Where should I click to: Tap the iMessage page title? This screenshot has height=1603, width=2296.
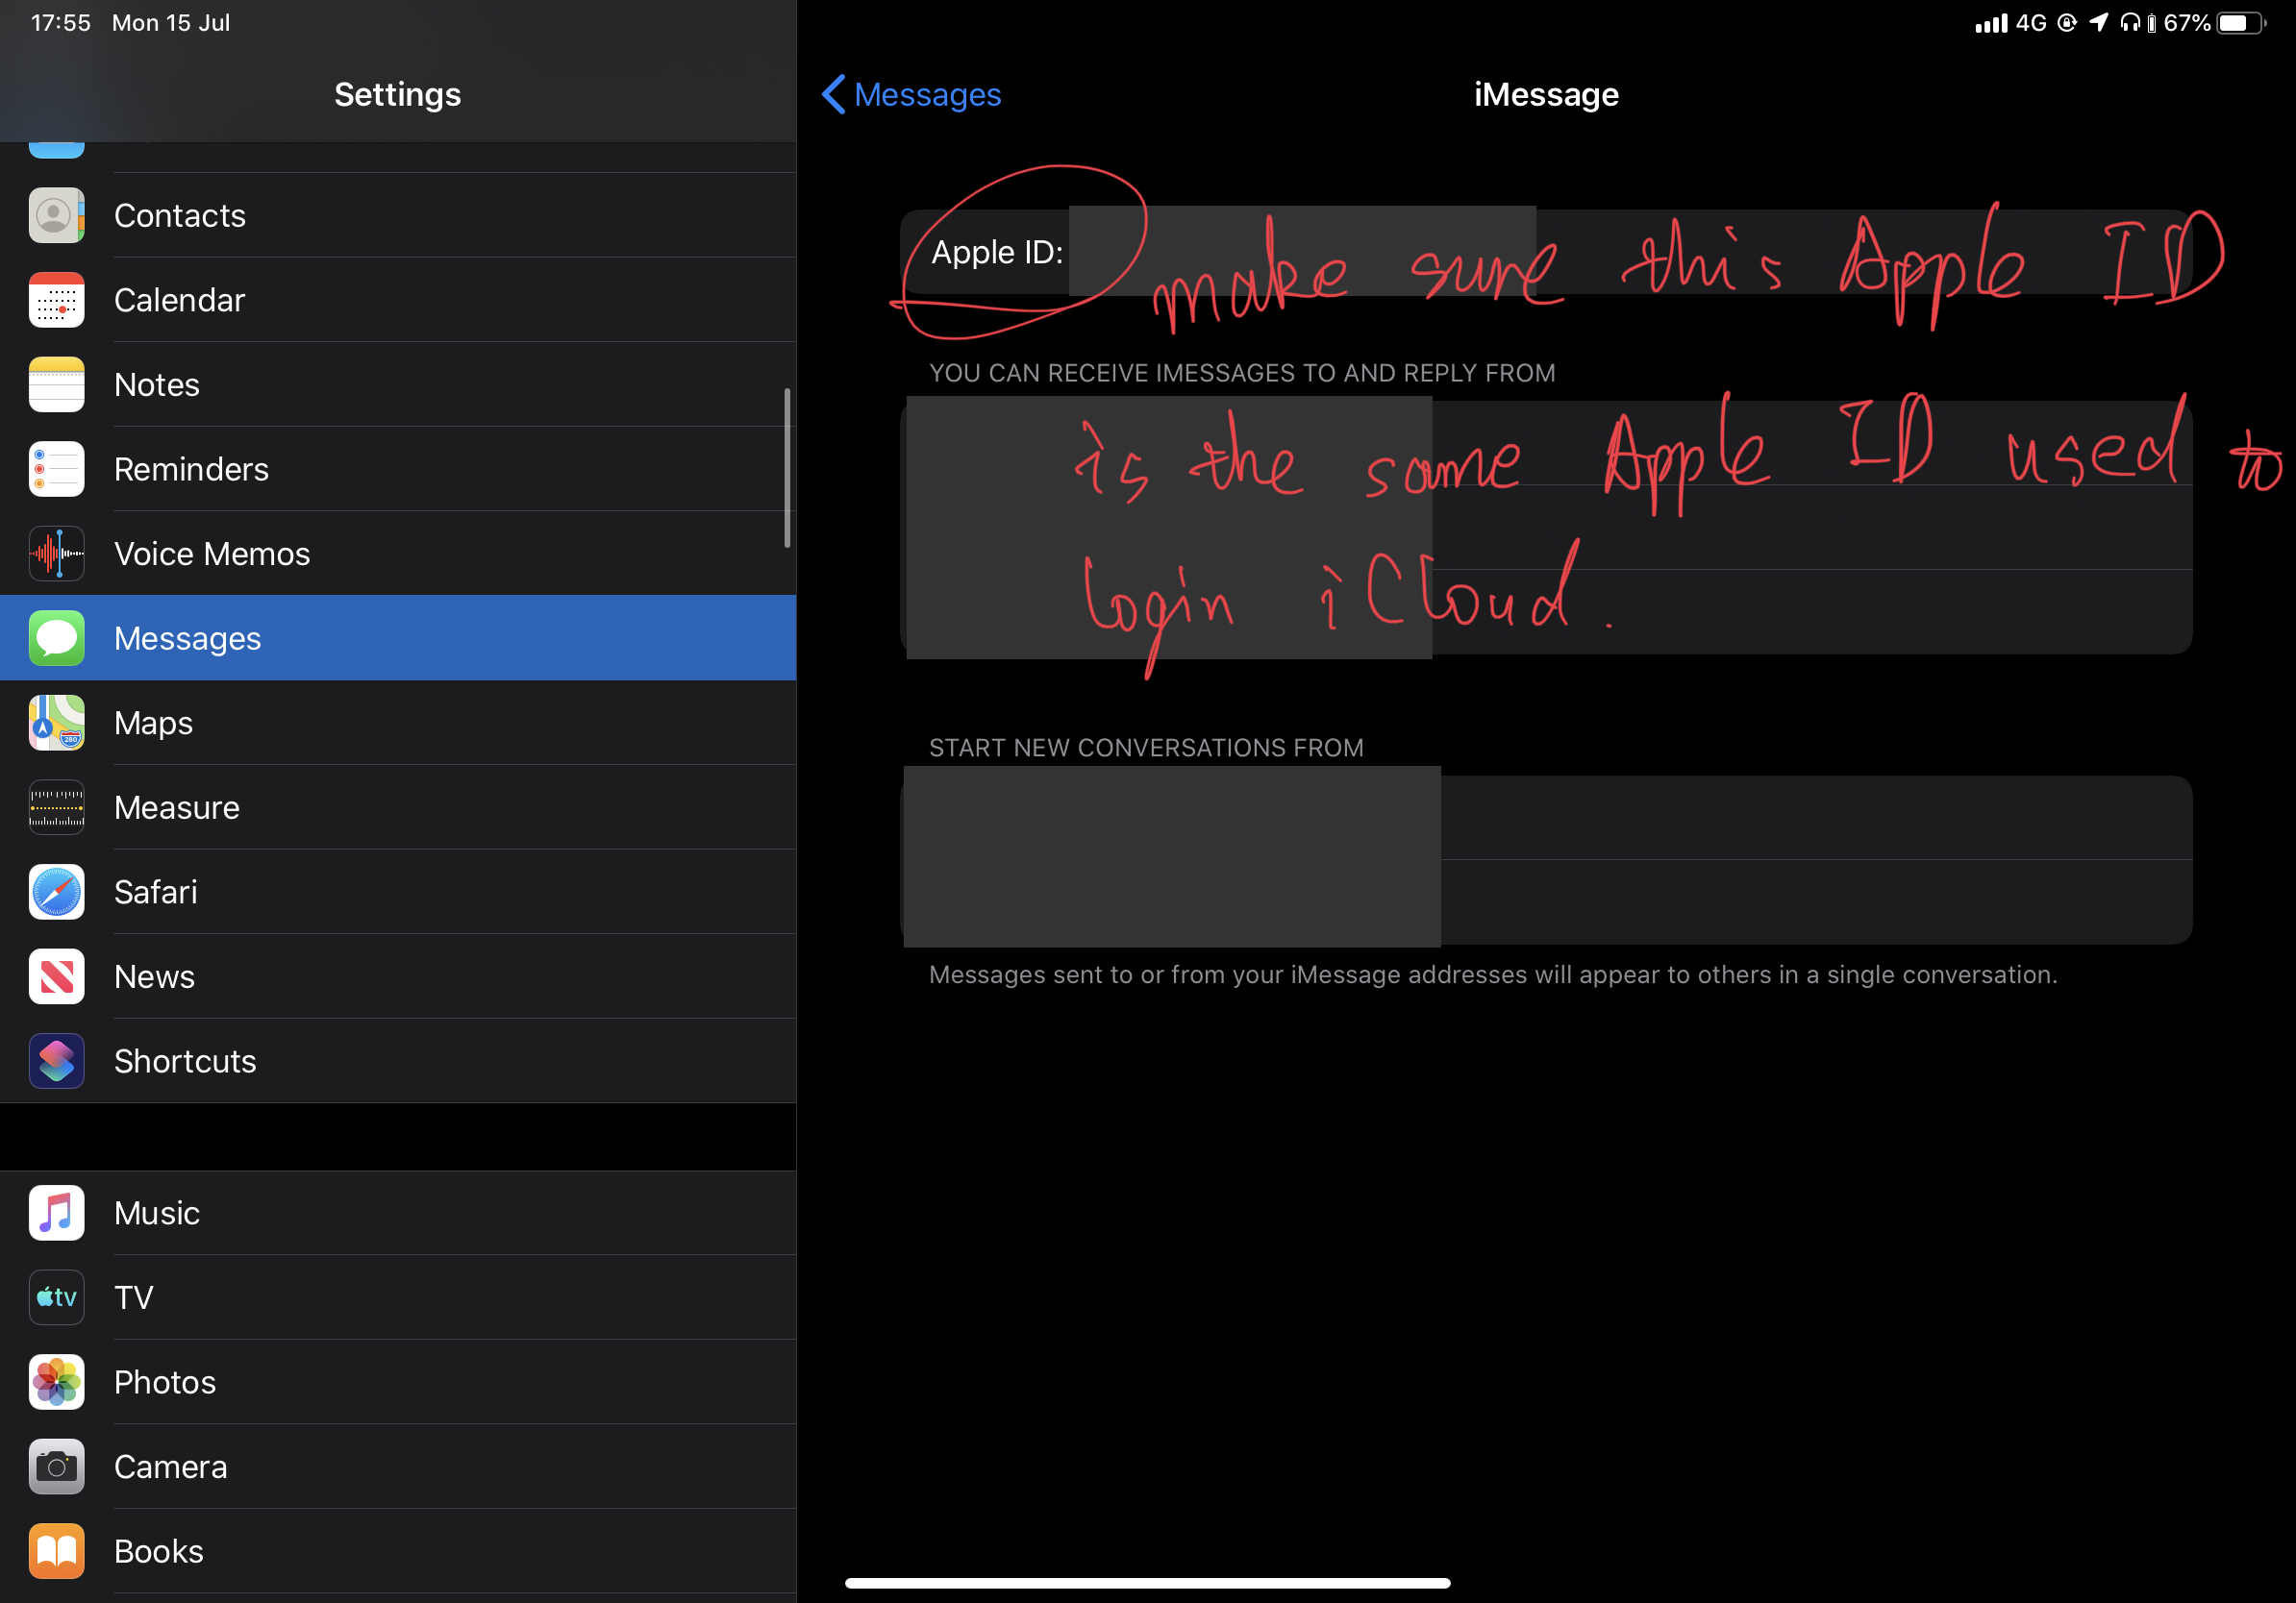click(1546, 94)
